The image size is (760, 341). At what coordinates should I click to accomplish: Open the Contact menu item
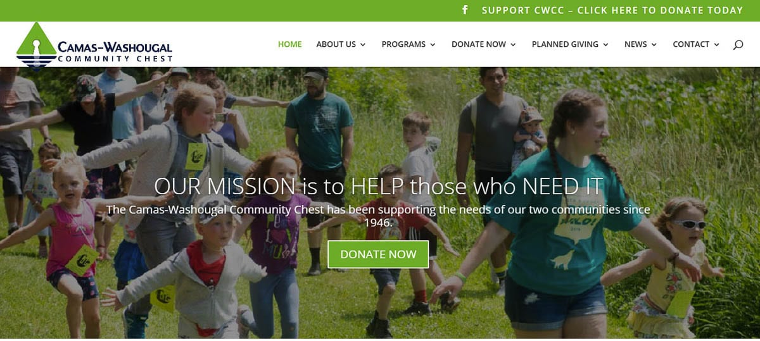click(x=691, y=44)
